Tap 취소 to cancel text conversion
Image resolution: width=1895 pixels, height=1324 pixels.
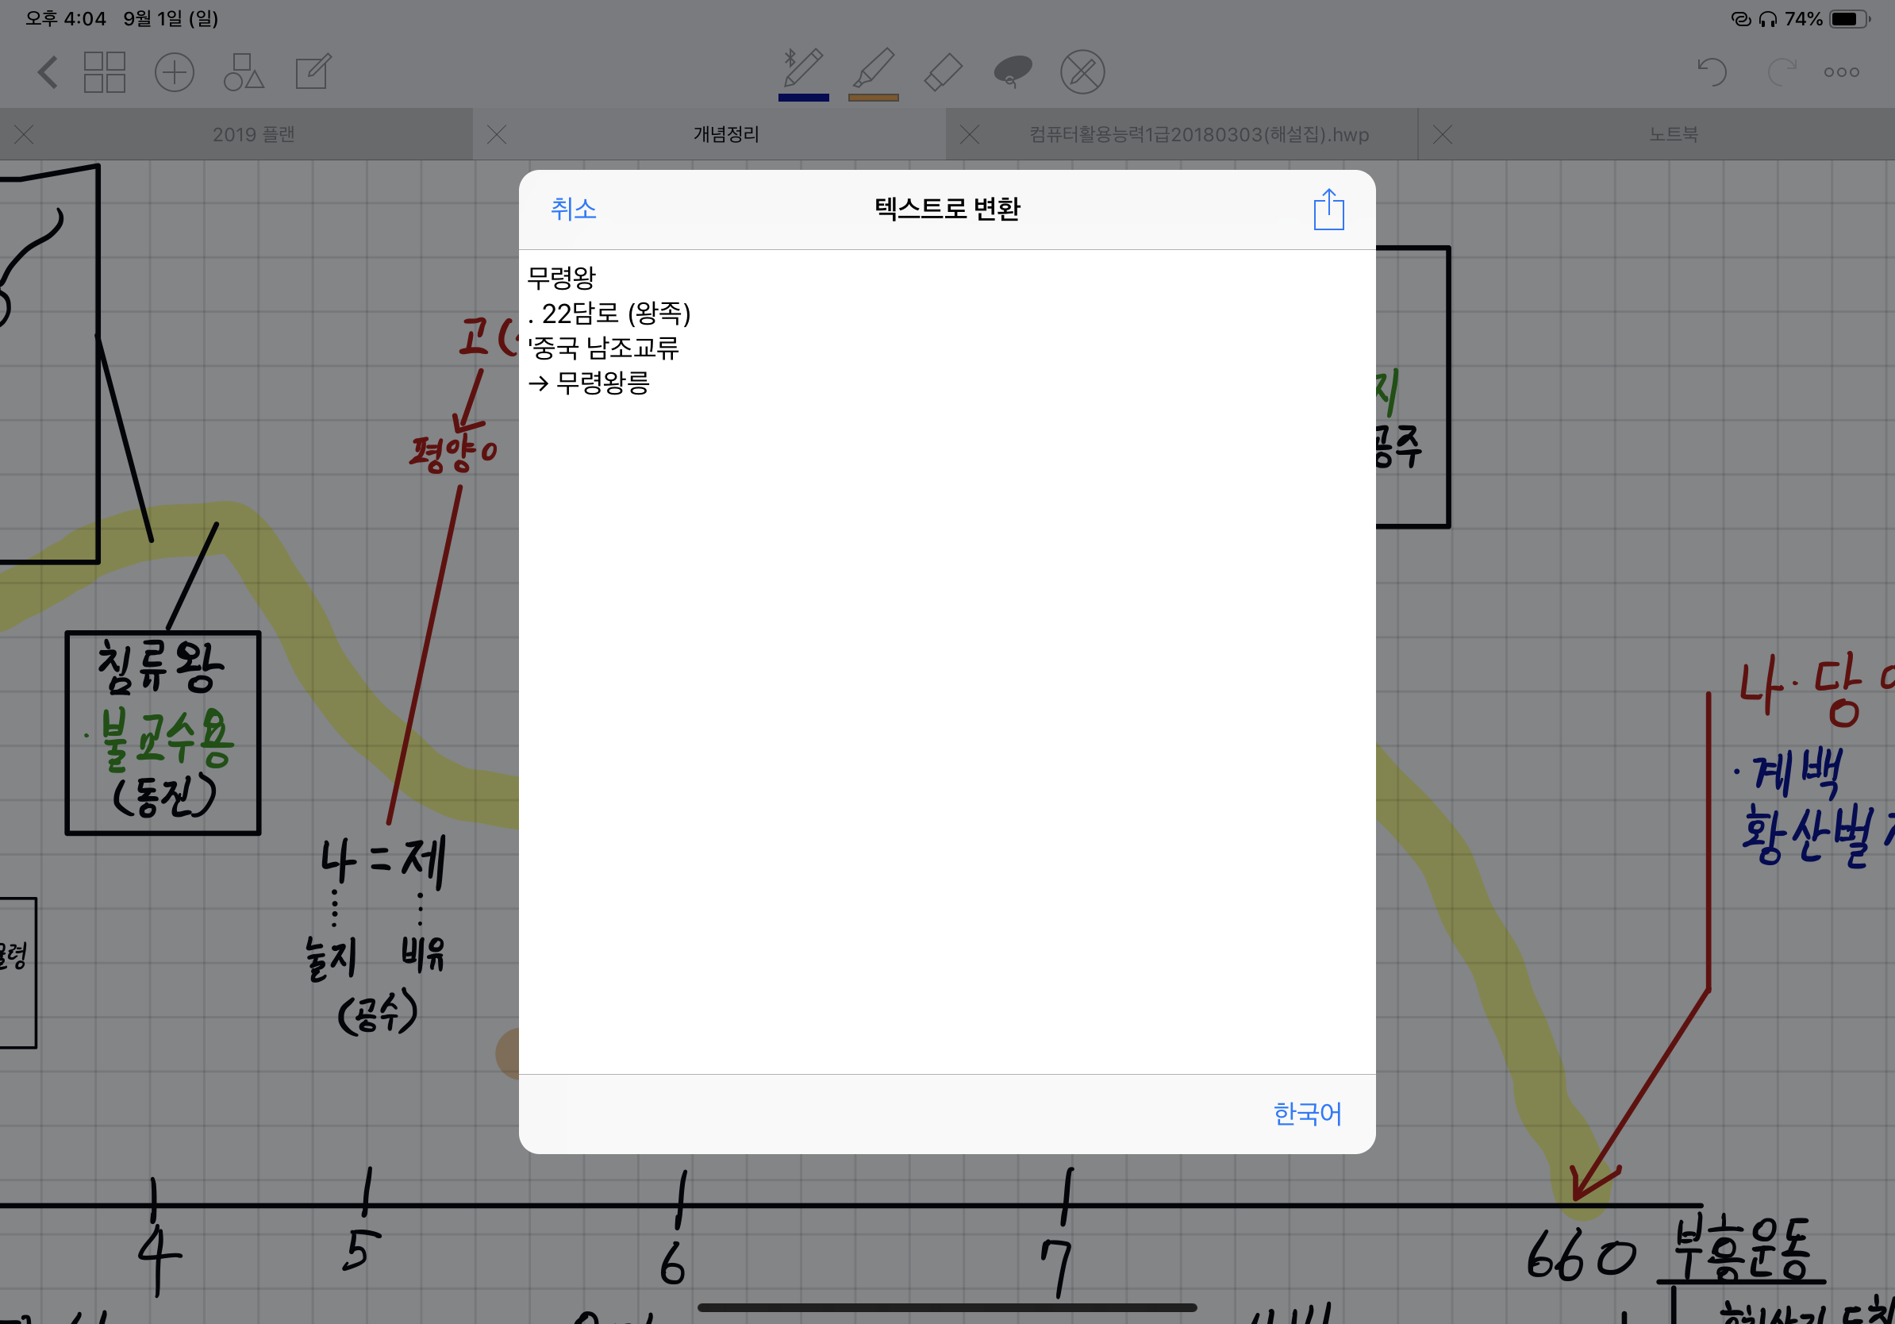[x=573, y=210]
